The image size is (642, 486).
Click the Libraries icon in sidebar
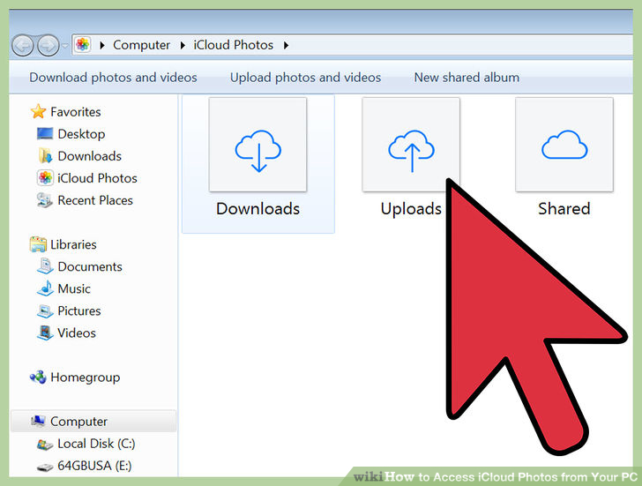pos(38,244)
